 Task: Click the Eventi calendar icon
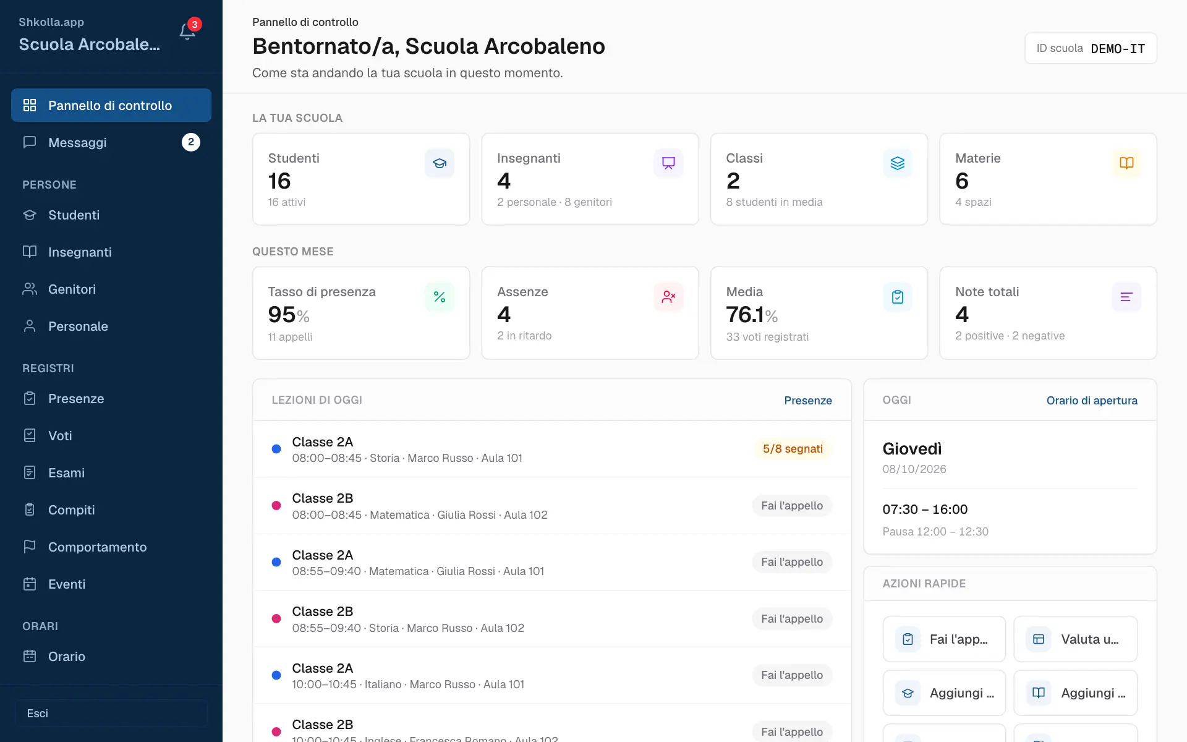30,584
